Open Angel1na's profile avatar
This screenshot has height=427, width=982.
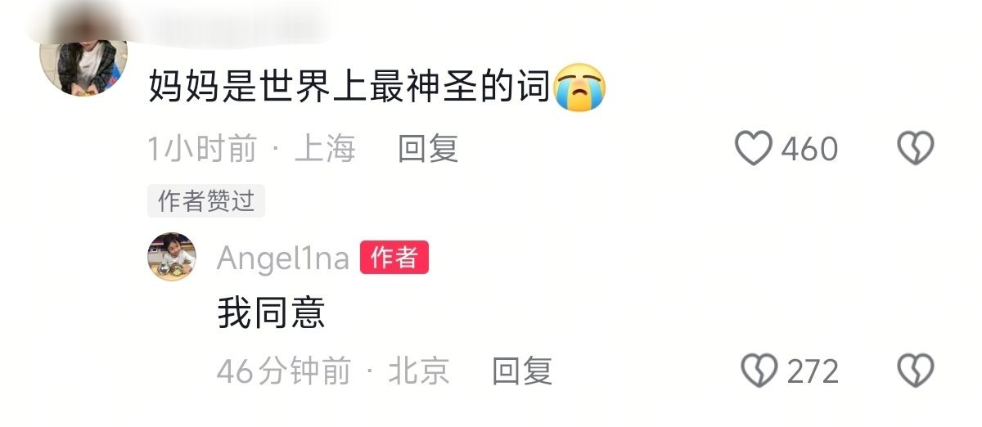172,257
